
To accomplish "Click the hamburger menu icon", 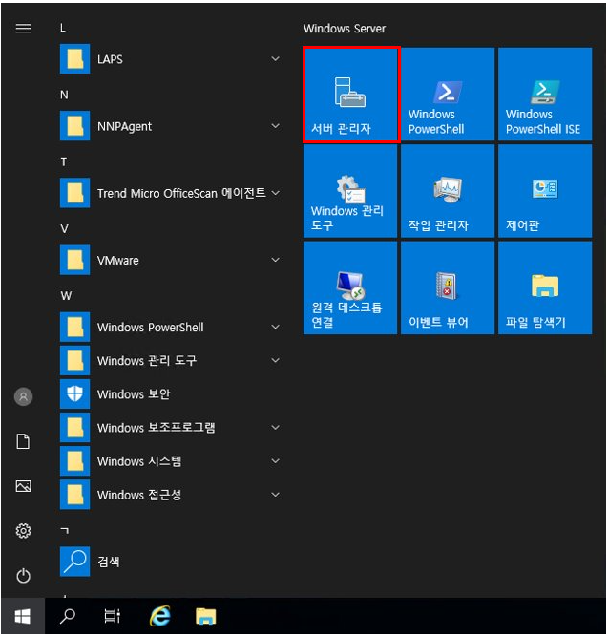I will coord(23,28).
